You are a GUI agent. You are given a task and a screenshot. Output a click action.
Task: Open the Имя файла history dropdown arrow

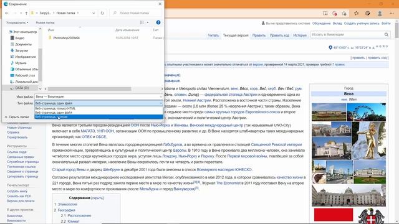pos(161,97)
